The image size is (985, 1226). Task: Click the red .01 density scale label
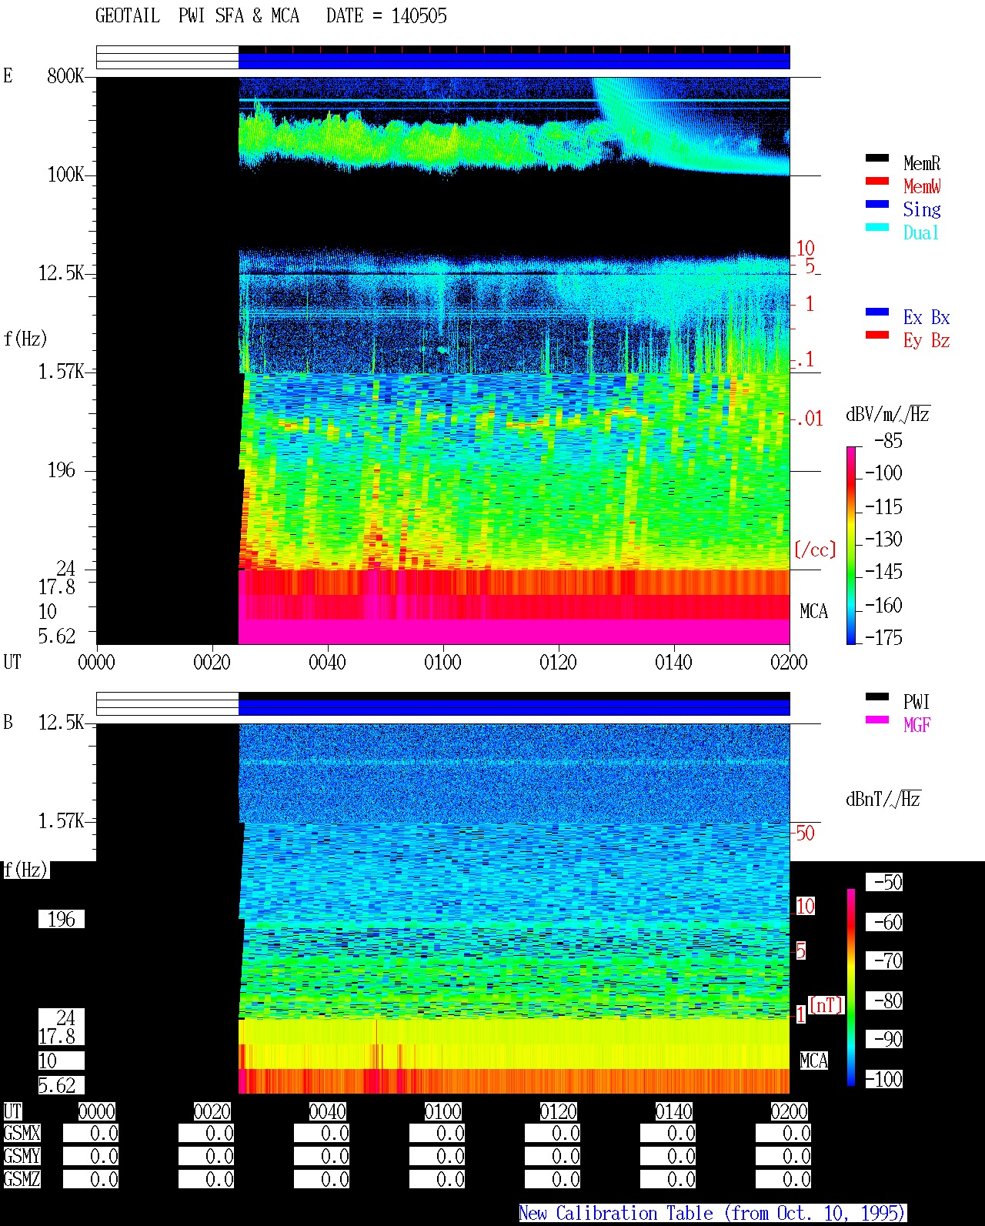pos(809,419)
